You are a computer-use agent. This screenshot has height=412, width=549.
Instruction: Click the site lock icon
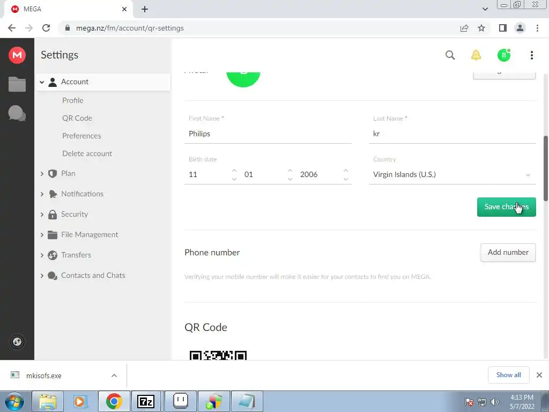pyautogui.click(x=68, y=28)
